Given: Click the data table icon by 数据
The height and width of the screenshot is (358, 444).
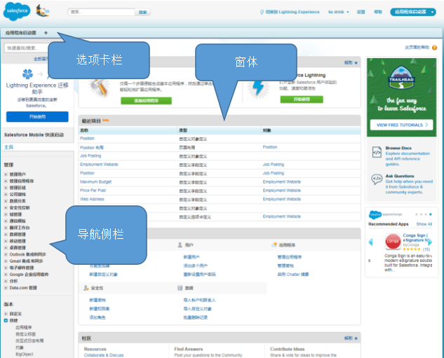Looking at the screenshot, I should point(180,288).
